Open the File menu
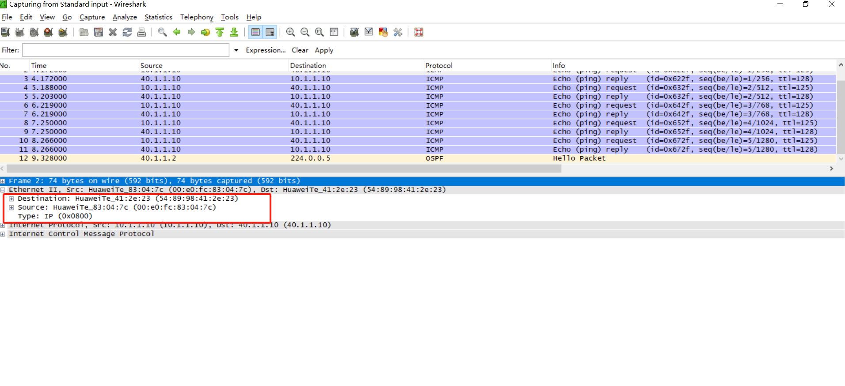Image resolution: width=845 pixels, height=386 pixels. 7,17
